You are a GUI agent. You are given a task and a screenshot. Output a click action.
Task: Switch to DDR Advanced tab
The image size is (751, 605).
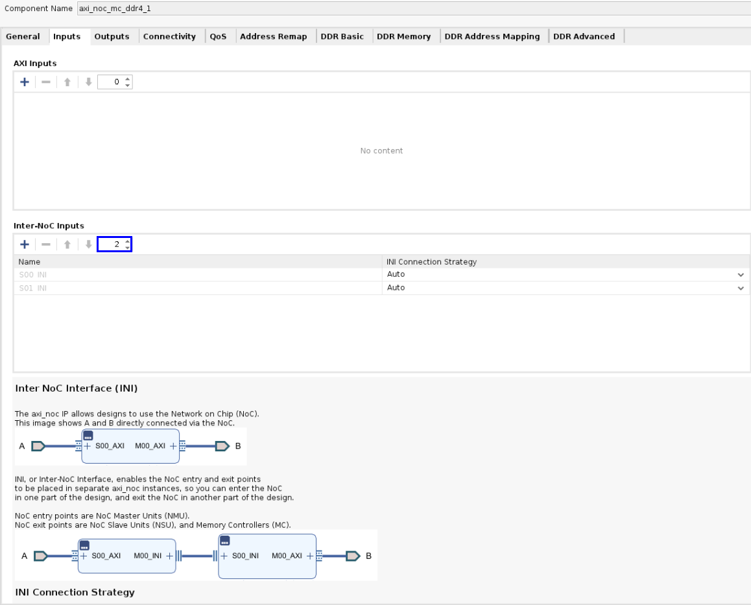pyautogui.click(x=584, y=37)
